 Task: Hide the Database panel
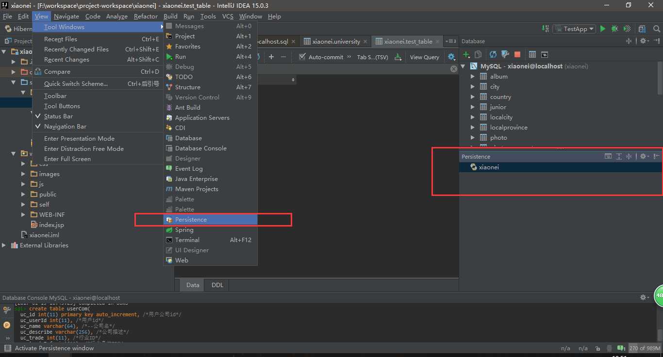coord(657,41)
